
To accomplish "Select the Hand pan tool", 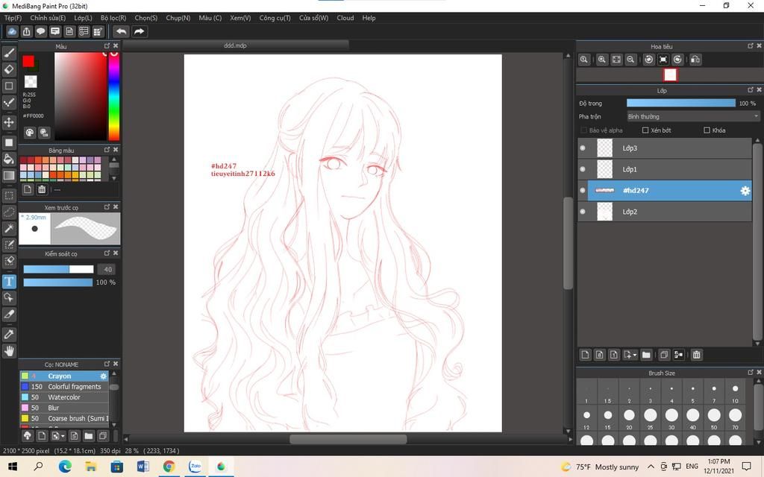I will [x=9, y=351].
